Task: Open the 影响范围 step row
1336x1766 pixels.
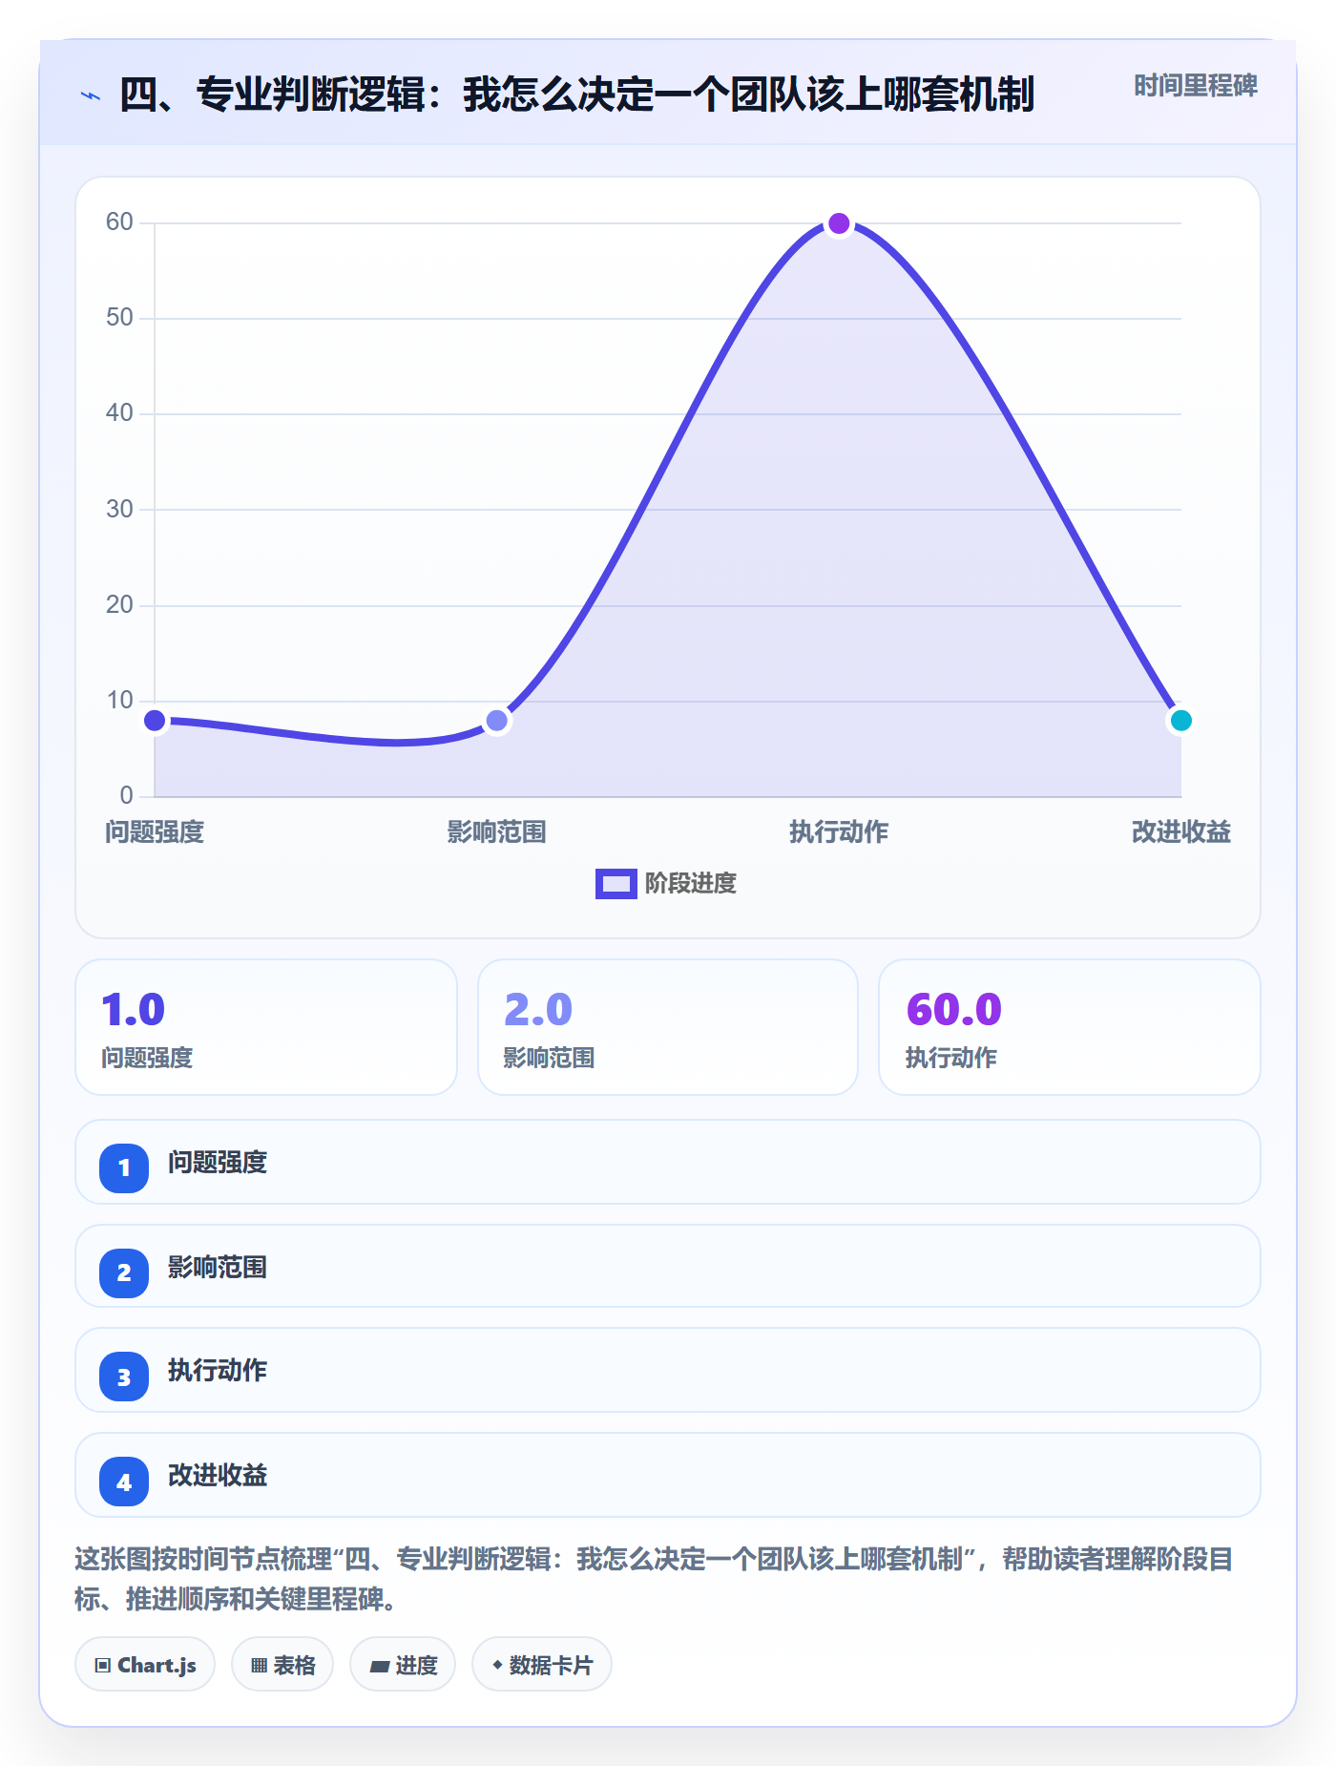Action: click(x=668, y=1266)
